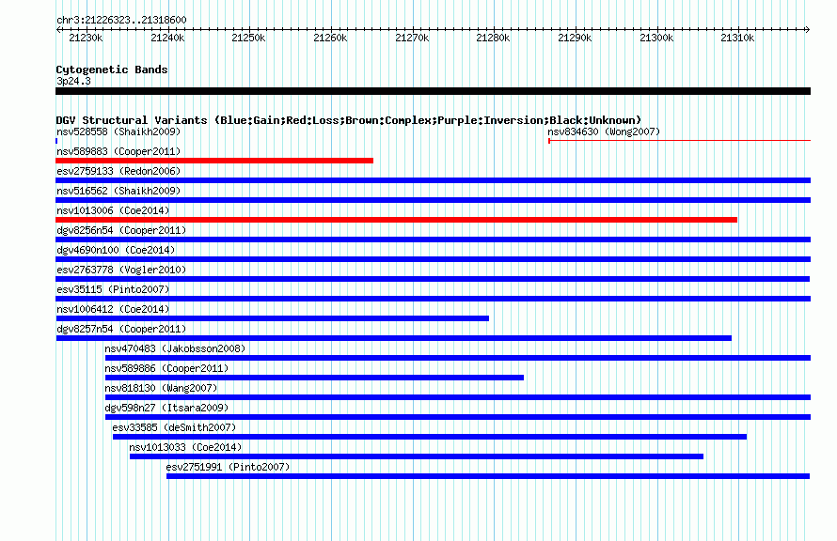This screenshot has width=837, height=541.
Task: Click the left arrow end of the ruler
Action: tap(58, 29)
